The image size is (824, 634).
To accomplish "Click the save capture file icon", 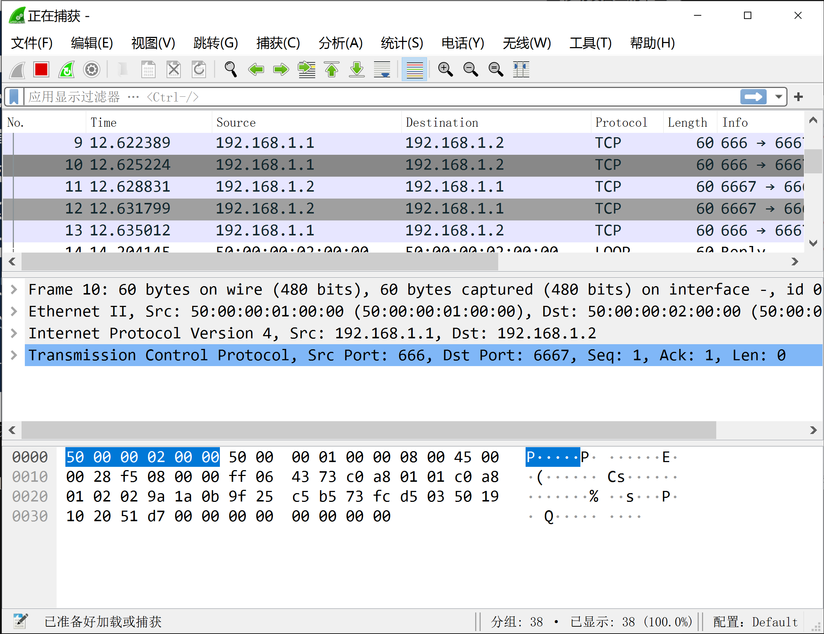I will pos(148,70).
